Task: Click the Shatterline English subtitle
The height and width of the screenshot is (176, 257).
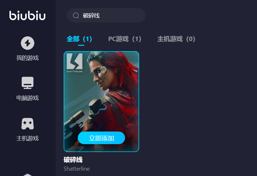Action: tap(77, 169)
